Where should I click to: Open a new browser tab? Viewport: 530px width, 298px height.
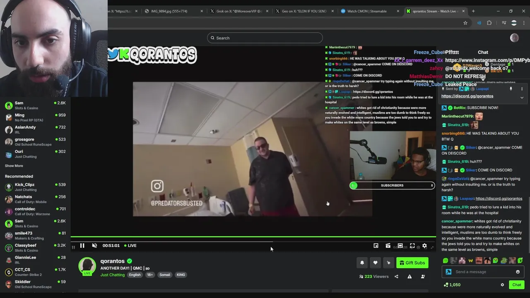[x=473, y=11]
